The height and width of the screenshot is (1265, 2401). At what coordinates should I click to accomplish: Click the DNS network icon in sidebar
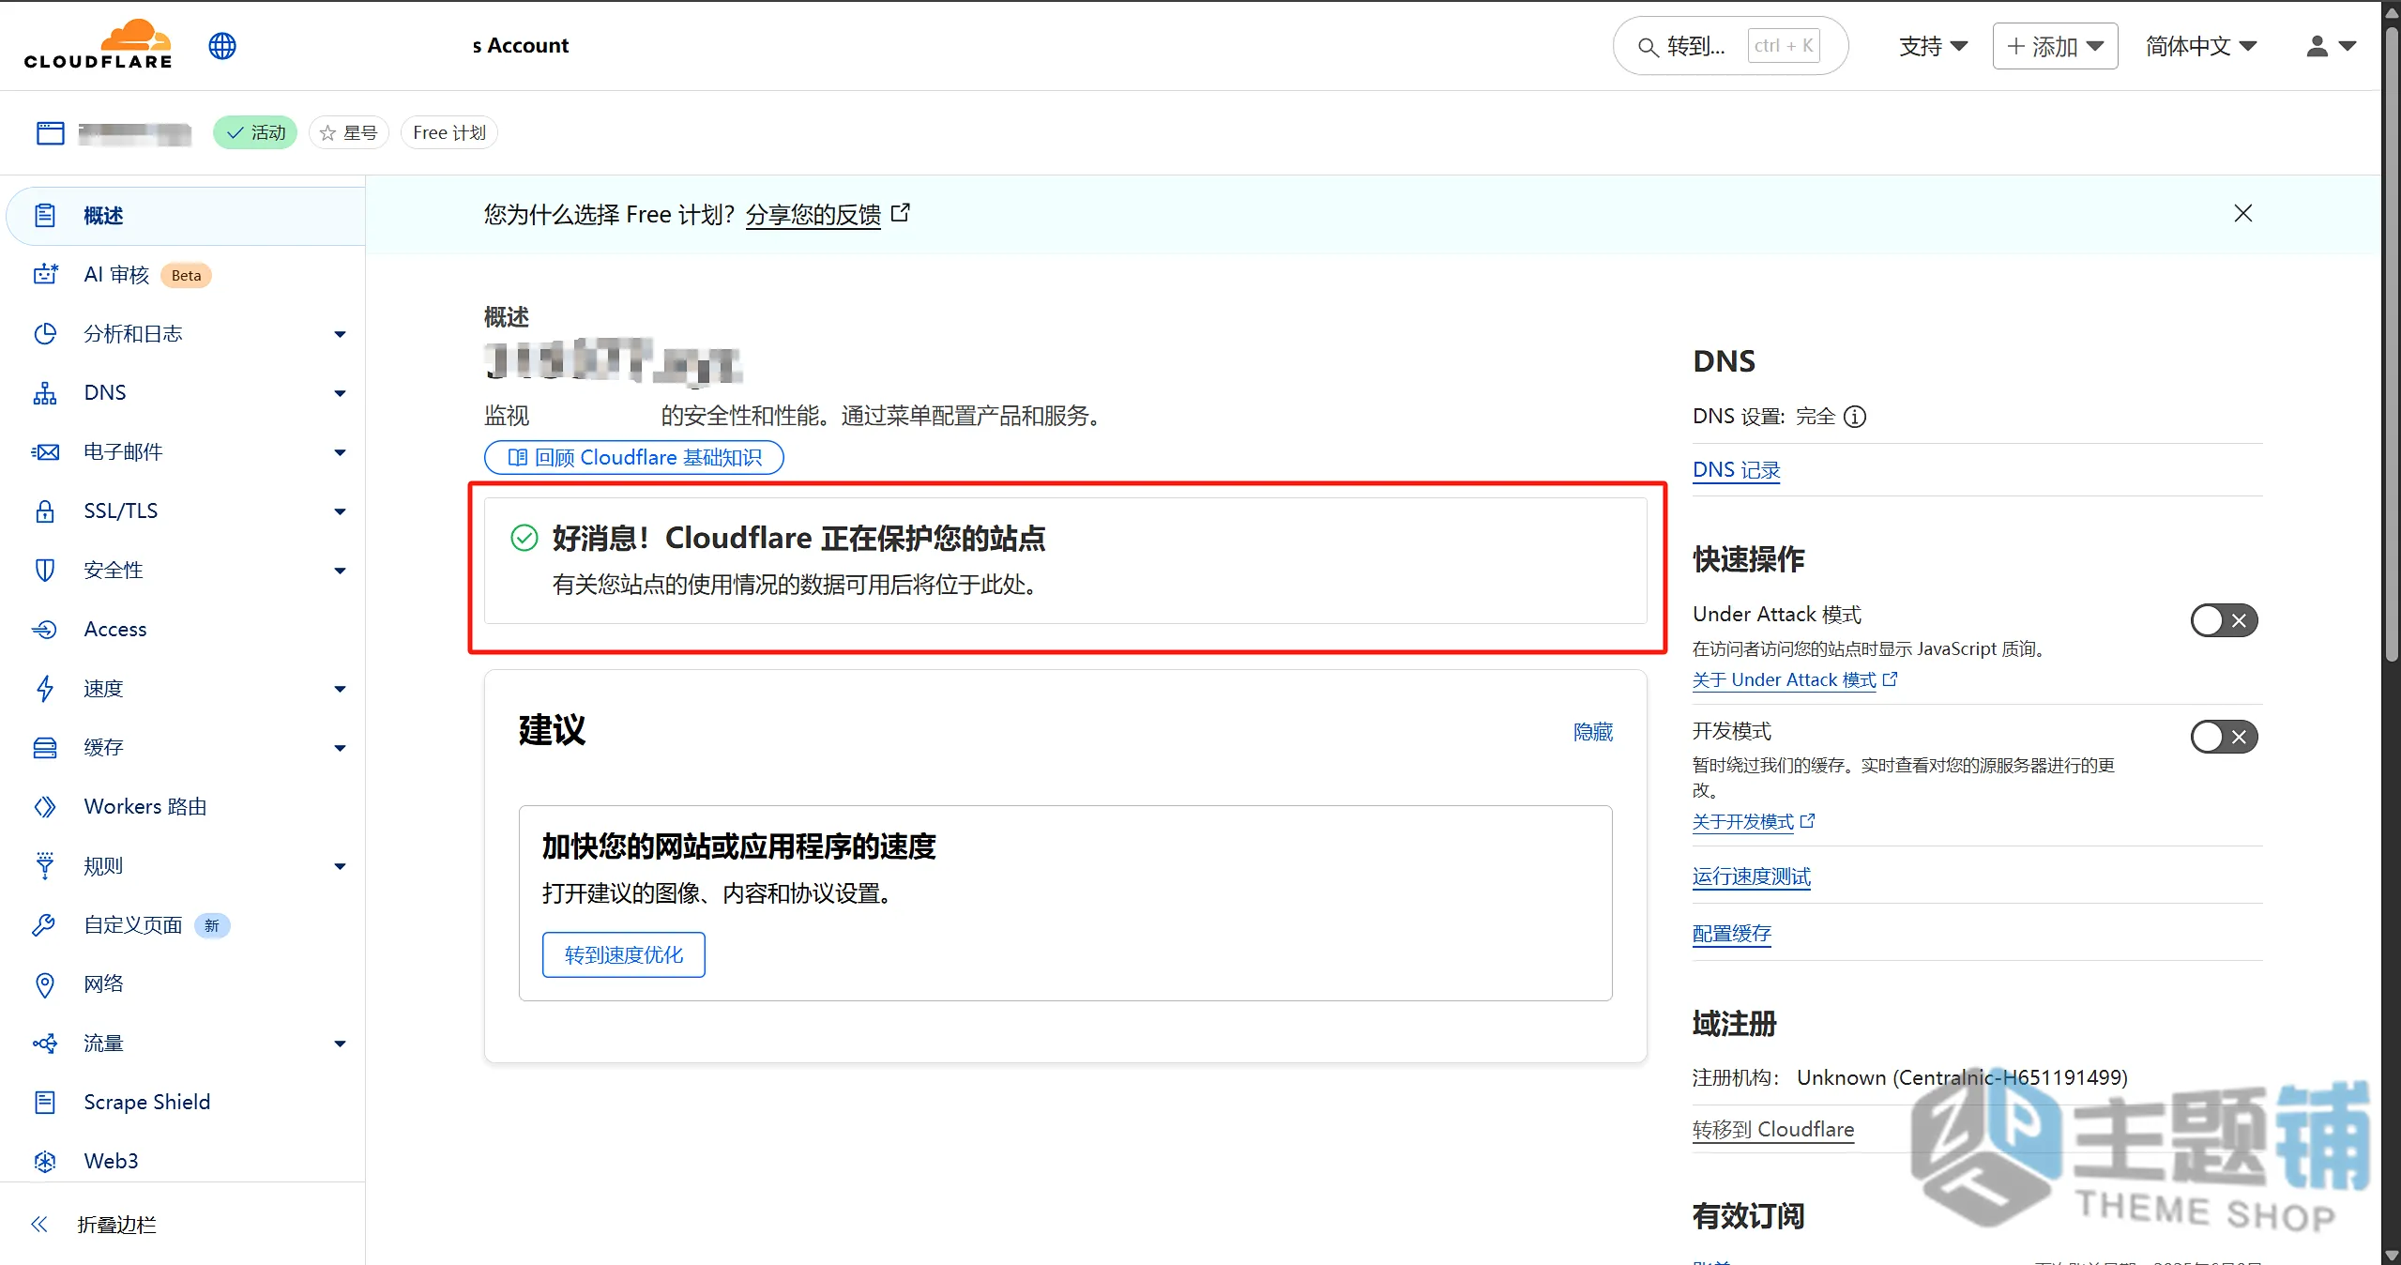45,393
